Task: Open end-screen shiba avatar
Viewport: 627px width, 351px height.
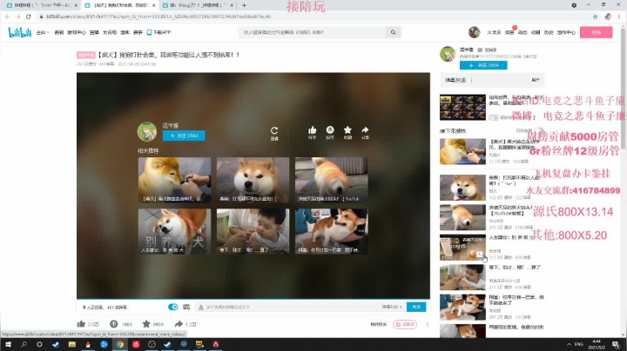Action: pyautogui.click(x=147, y=132)
